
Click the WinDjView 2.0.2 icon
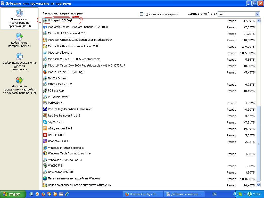[x=45, y=141]
